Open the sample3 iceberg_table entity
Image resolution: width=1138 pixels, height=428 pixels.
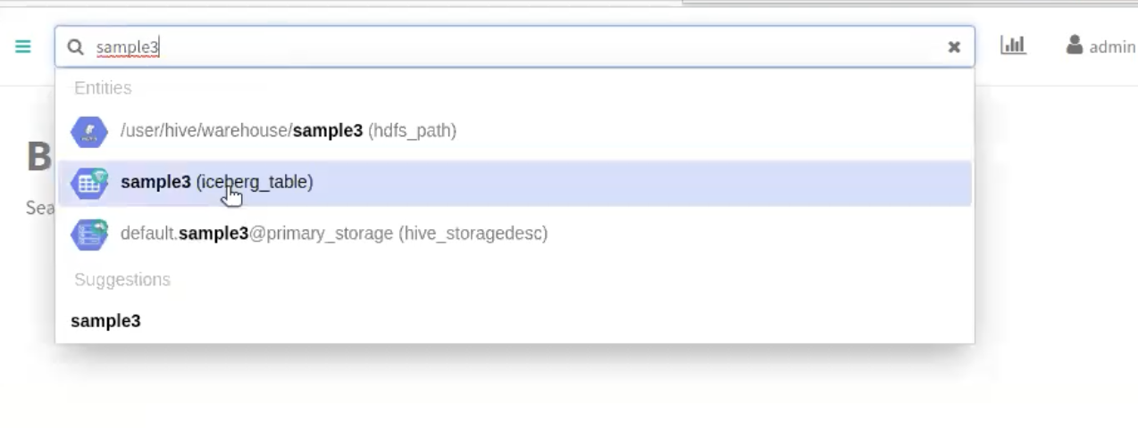pyautogui.click(x=155, y=182)
